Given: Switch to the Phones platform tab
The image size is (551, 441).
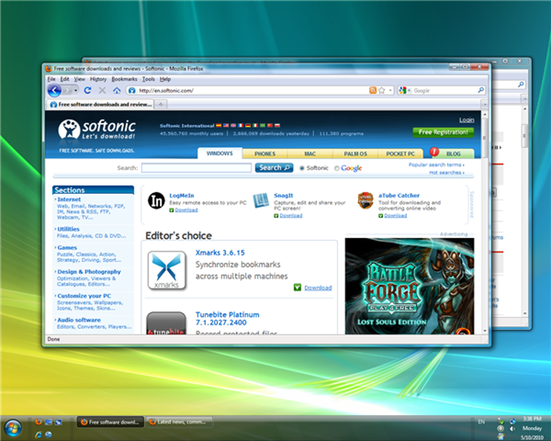Looking at the screenshot, I should (265, 153).
